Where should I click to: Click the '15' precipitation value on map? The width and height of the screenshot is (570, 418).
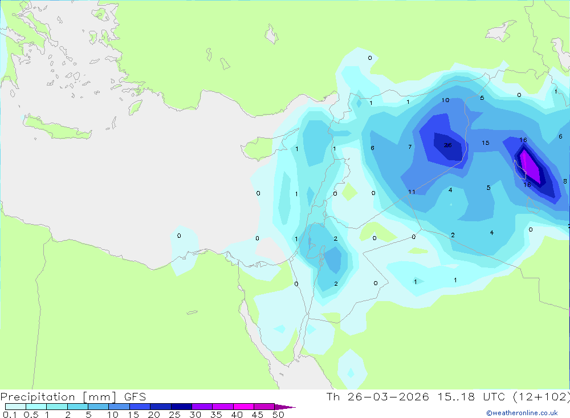click(x=486, y=143)
